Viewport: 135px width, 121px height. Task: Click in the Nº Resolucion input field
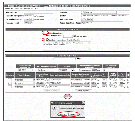pyautogui.click(x=38, y=12)
